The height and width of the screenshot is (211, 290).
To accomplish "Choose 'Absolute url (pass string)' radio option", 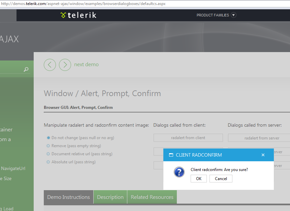I will click(48, 162).
